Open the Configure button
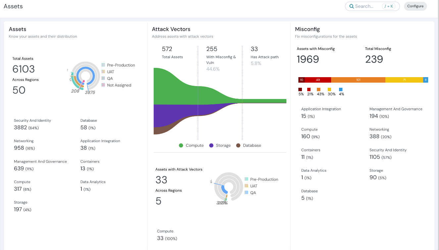This screenshot has height=250, width=439. pyautogui.click(x=415, y=6)
